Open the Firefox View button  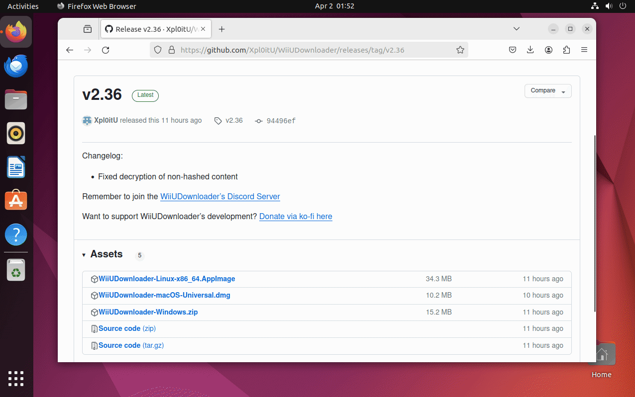click(88, 29)
